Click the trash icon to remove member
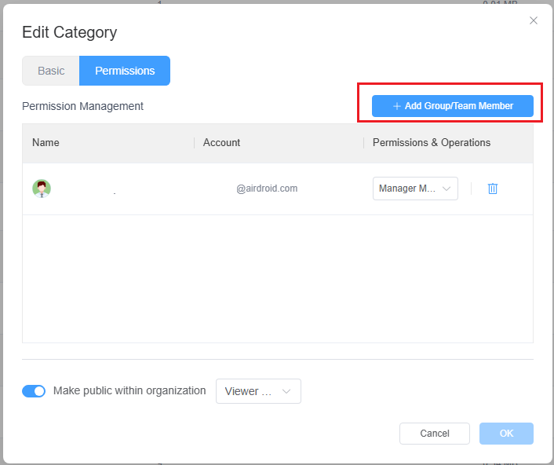554x465 pixels. pos(493,189)
